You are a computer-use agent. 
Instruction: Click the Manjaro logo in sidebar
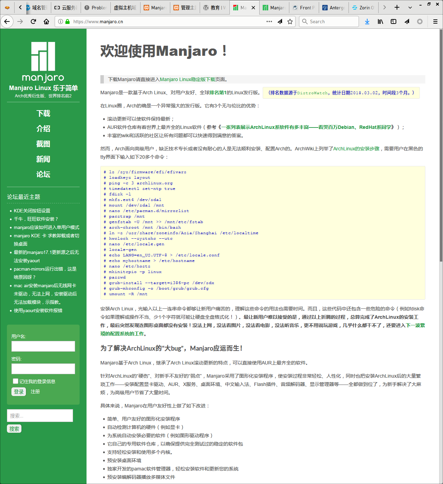[43, 62]
